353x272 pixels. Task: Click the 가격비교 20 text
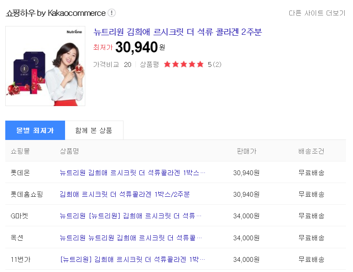click(x=112, y=65)
